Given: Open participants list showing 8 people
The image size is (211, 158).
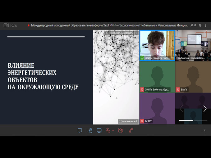Looking at the screenshot, I should [193, 25].
